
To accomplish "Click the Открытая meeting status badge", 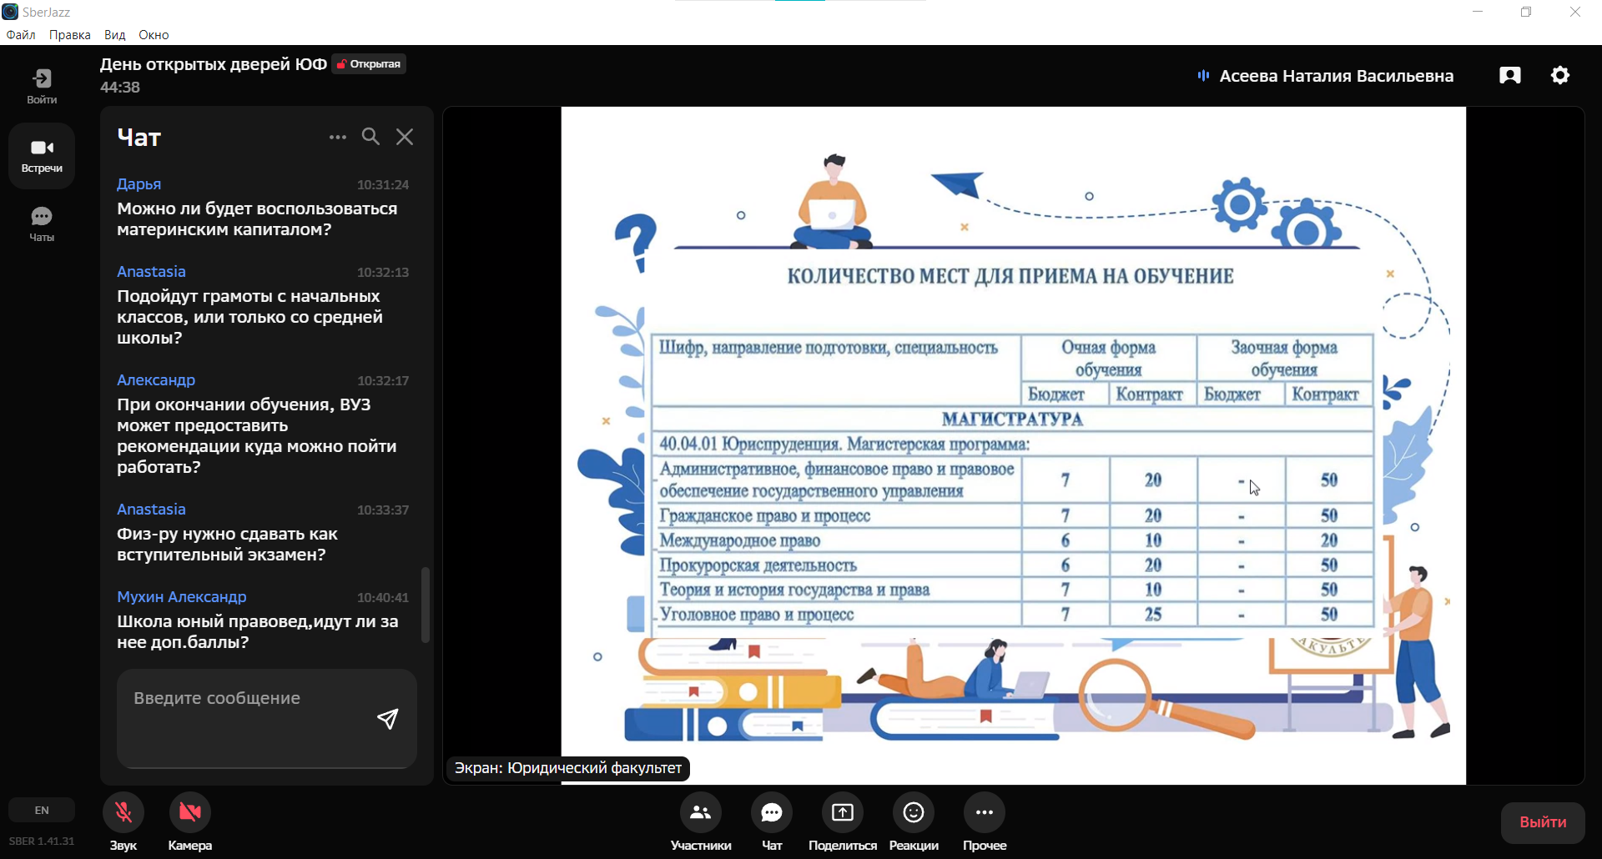I will 369,64.
